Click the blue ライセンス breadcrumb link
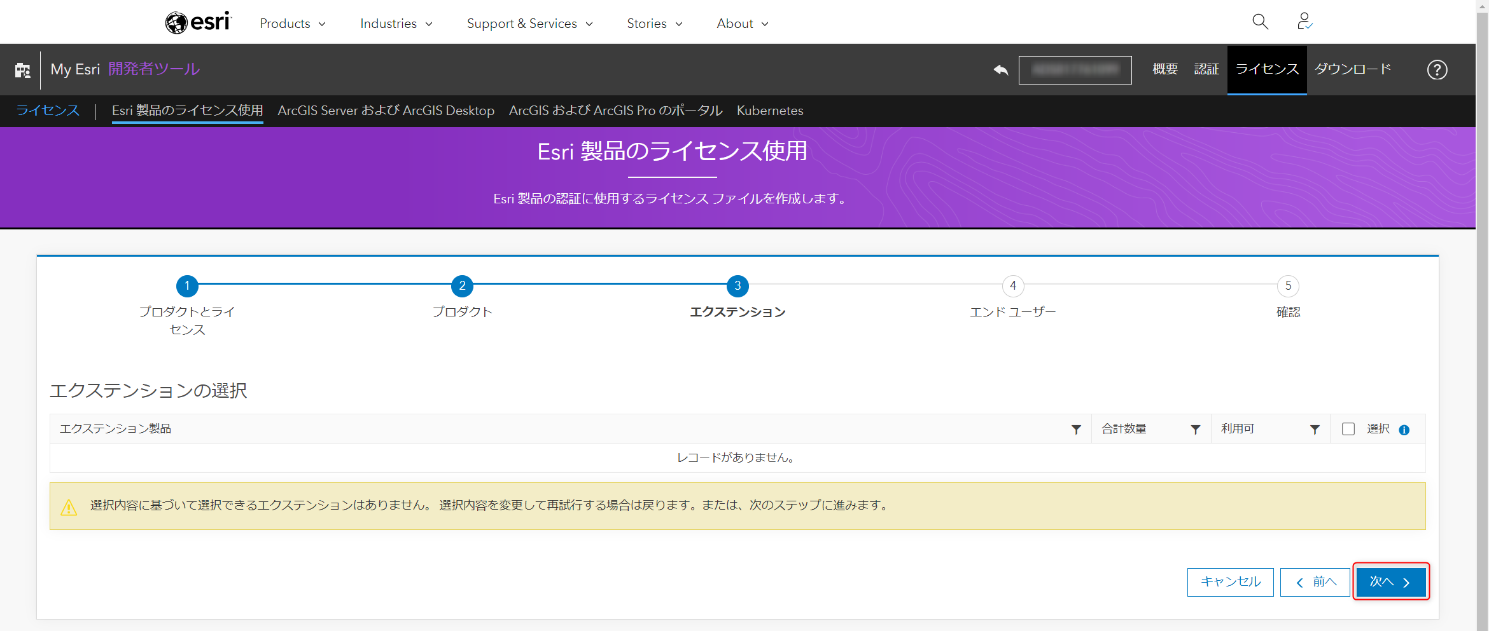1489x631 pixels. click(48, 111)
